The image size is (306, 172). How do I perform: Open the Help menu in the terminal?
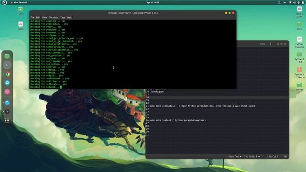[x=70, y=17]
